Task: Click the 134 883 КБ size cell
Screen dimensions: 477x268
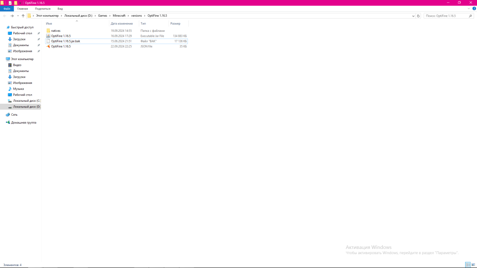Action: (x=180, y=36)
